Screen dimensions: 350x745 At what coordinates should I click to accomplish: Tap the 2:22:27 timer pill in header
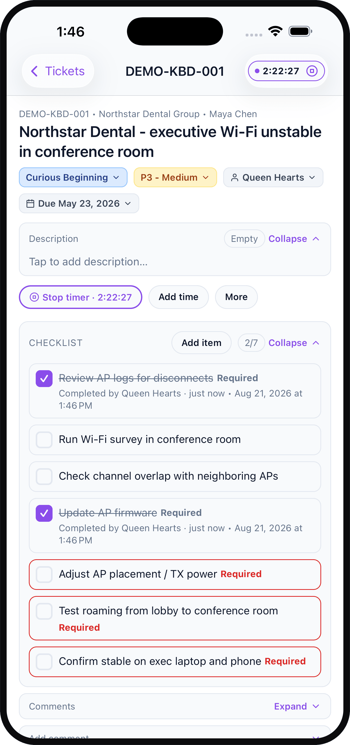(x=286, y=71)
